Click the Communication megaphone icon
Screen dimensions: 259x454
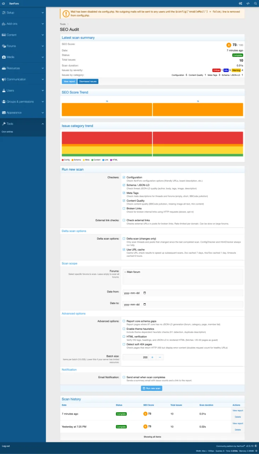click(4, 79)
